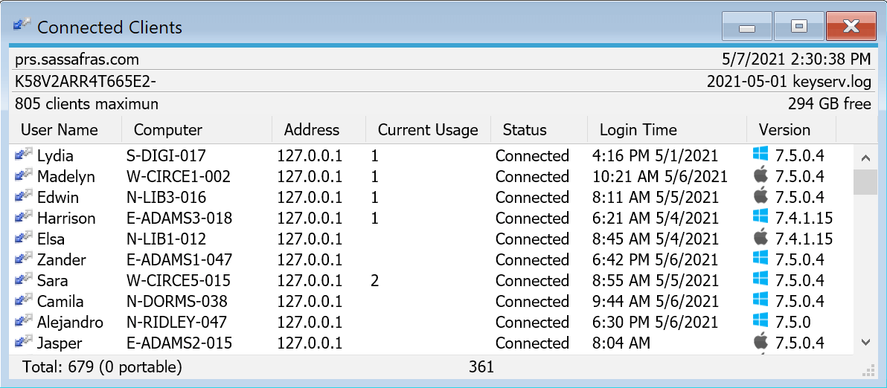Viewport: 887px width, 388px height.
Task: Click the vertical scrollbar thumb
Action: point(865,182)
